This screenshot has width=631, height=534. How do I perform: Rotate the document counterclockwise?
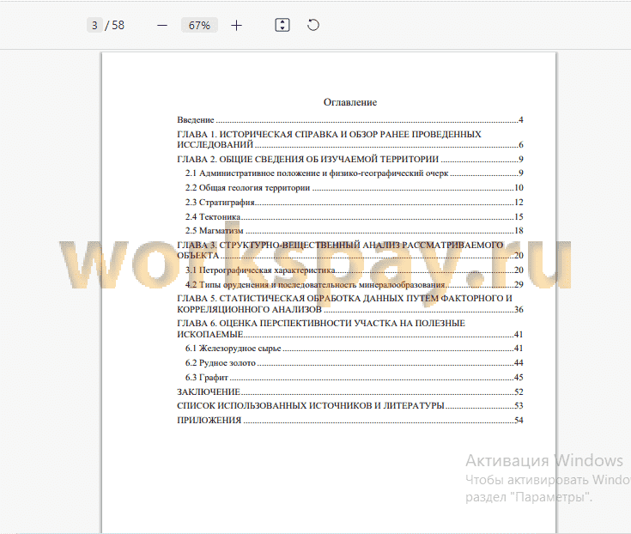point(313,25)
